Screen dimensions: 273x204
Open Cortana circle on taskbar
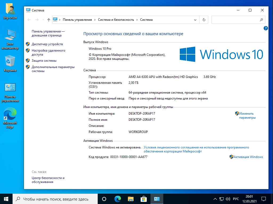pyautogui.click(x=104, y=199)
